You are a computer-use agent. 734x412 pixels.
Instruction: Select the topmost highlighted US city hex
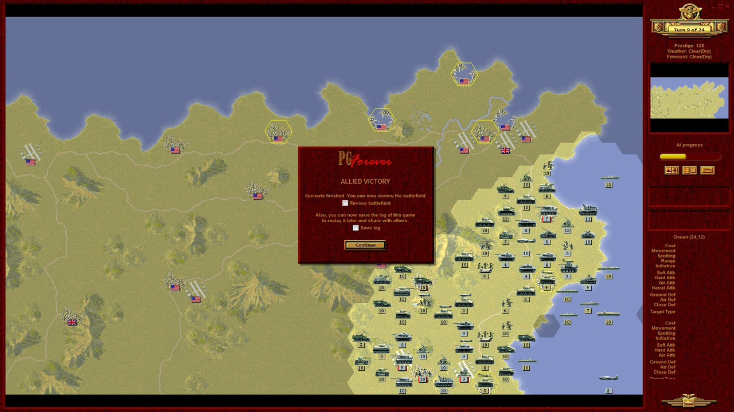(464, 74)
